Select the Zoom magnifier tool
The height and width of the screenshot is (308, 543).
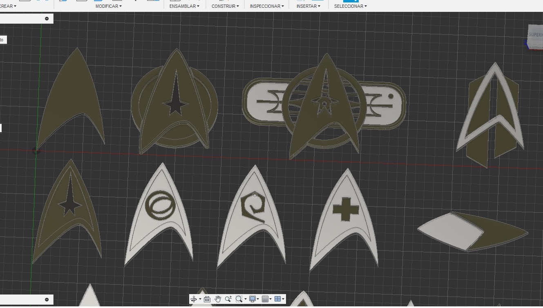point(228,299)
